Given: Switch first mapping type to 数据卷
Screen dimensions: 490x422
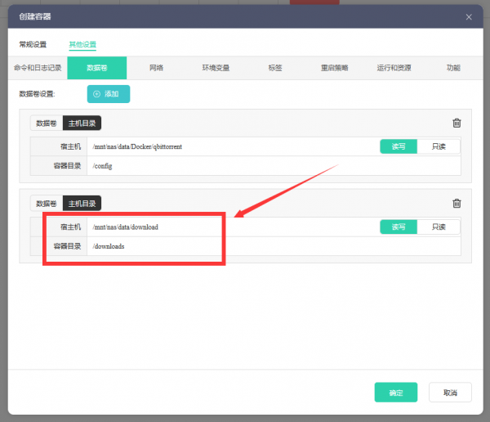Looking at the screenshot, I should click(x=47, y=123).
